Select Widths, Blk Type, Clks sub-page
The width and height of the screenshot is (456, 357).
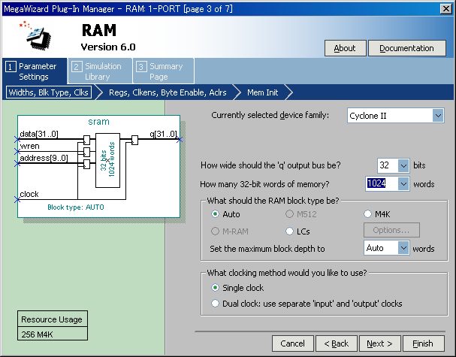point(49,92)
